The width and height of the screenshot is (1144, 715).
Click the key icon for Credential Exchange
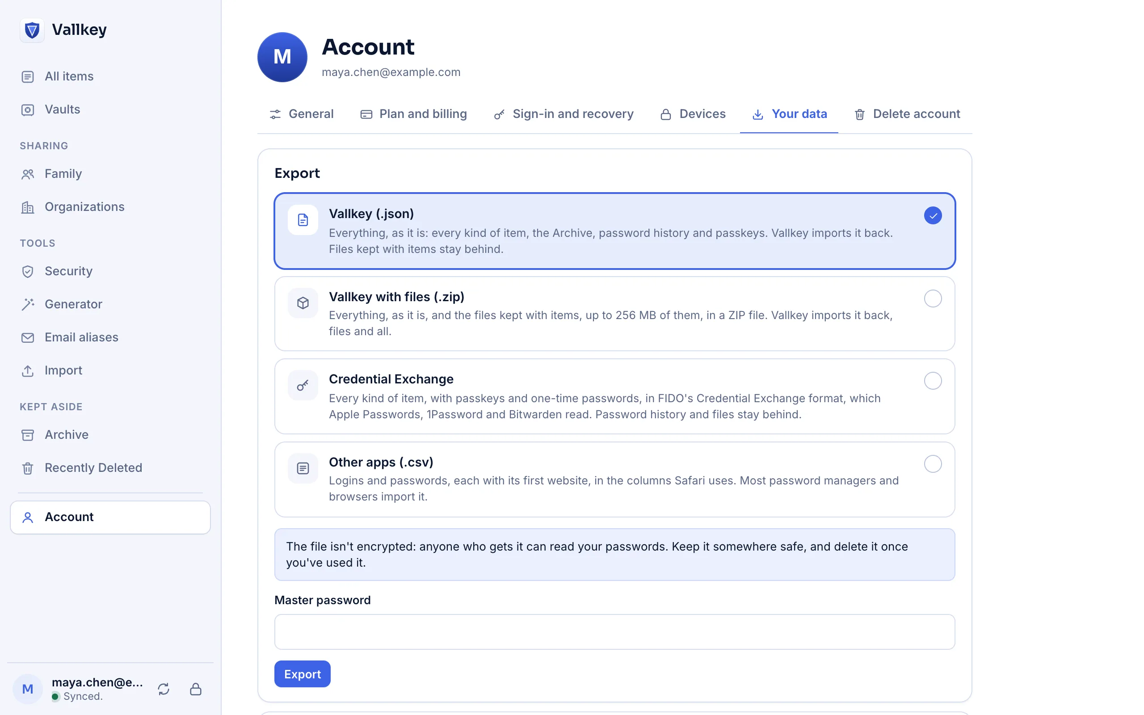[303, 385]
